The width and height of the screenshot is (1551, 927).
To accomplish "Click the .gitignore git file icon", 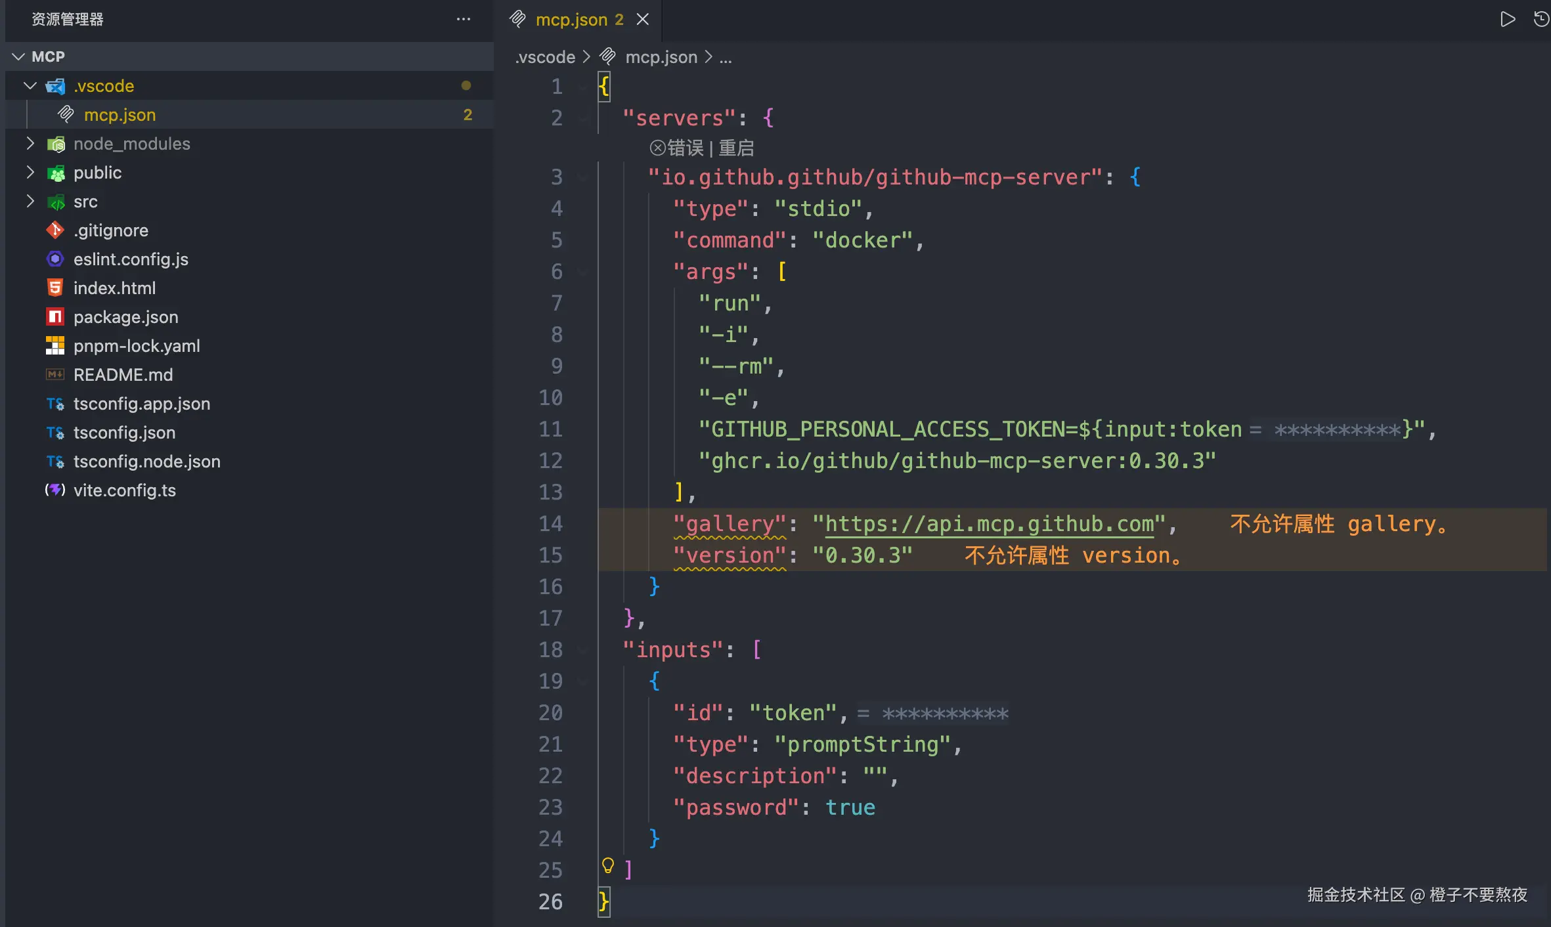I will click(x=55, y=230).
